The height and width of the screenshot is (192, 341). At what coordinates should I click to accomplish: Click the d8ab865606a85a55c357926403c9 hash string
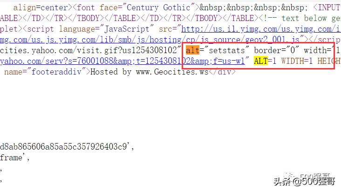point(63,146)
